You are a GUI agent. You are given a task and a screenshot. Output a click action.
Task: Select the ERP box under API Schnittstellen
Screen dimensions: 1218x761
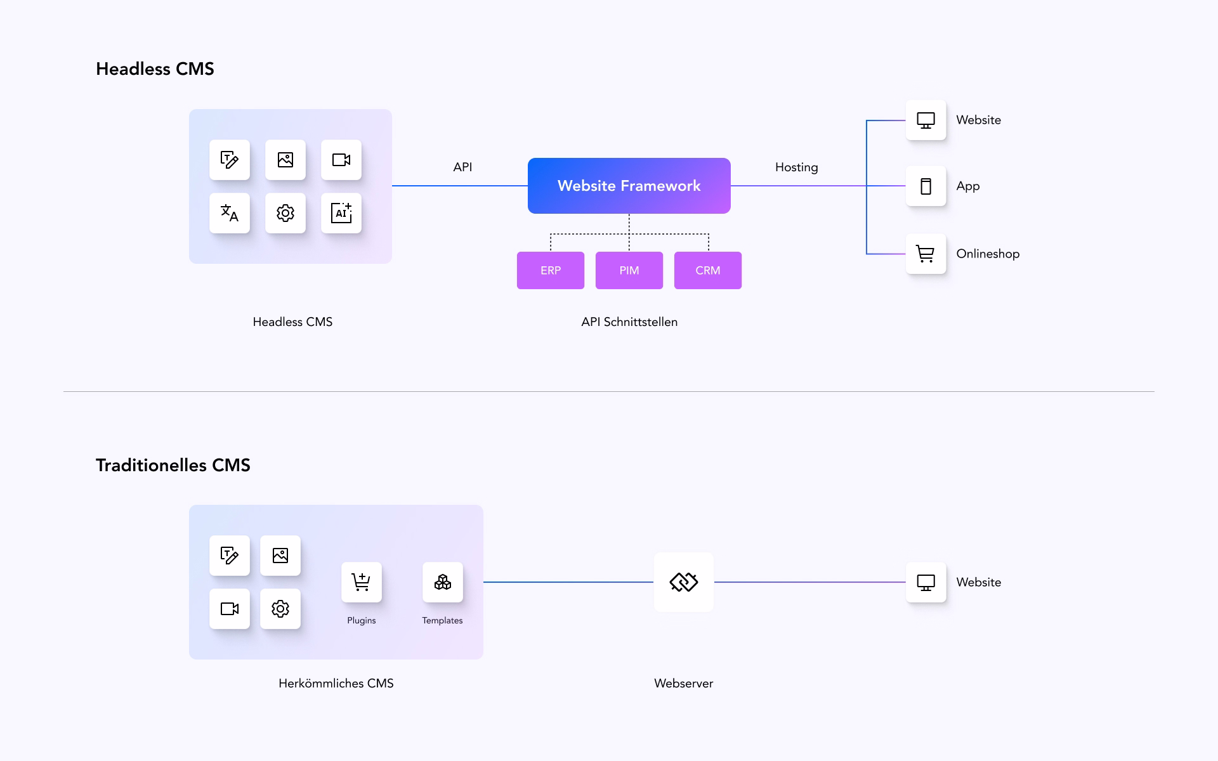[x=550, y=270]
